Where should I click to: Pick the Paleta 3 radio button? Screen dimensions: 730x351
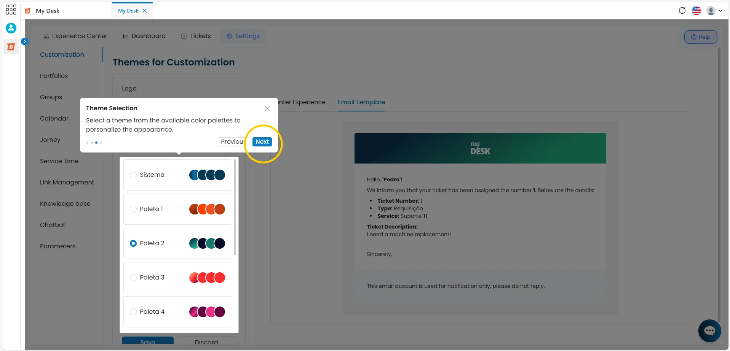click(x=133, y=278)
